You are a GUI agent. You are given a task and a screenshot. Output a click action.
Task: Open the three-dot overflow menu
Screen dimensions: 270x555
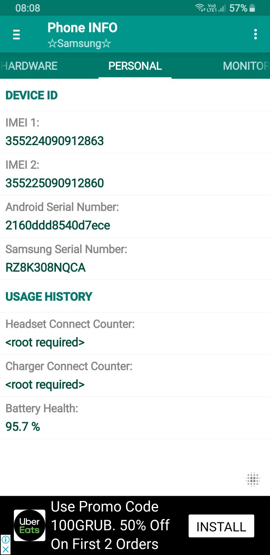(x=255, y=34)
